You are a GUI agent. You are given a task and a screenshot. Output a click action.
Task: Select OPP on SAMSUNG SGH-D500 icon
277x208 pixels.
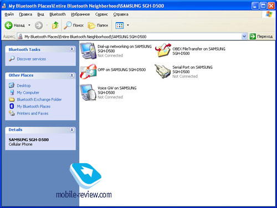point(88,72)
